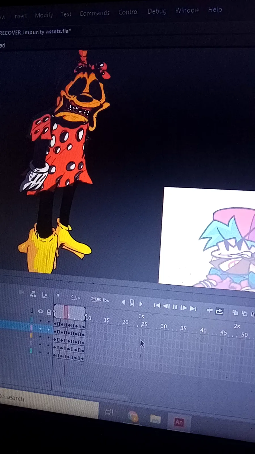Go to previous keyframe arrow

click(x=123, y=302)
